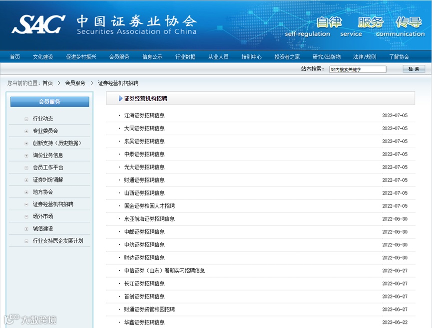Open the 会员服务 navigation menu
Screen dimensions: 432x328
pos(119,57)
